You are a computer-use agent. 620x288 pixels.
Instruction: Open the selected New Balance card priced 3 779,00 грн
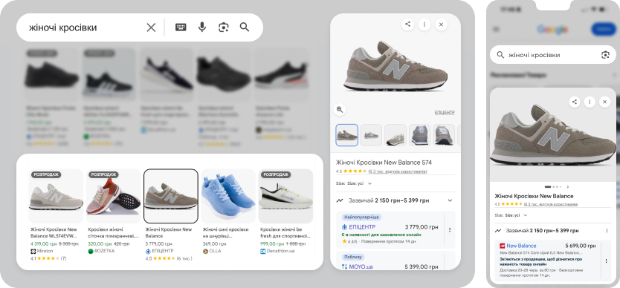click(x=171, y=215)
